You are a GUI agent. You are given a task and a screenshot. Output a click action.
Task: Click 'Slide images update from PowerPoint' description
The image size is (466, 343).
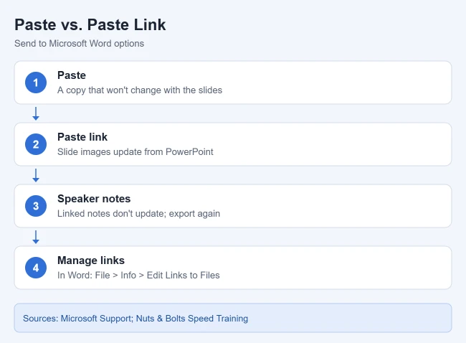point(135,151)
